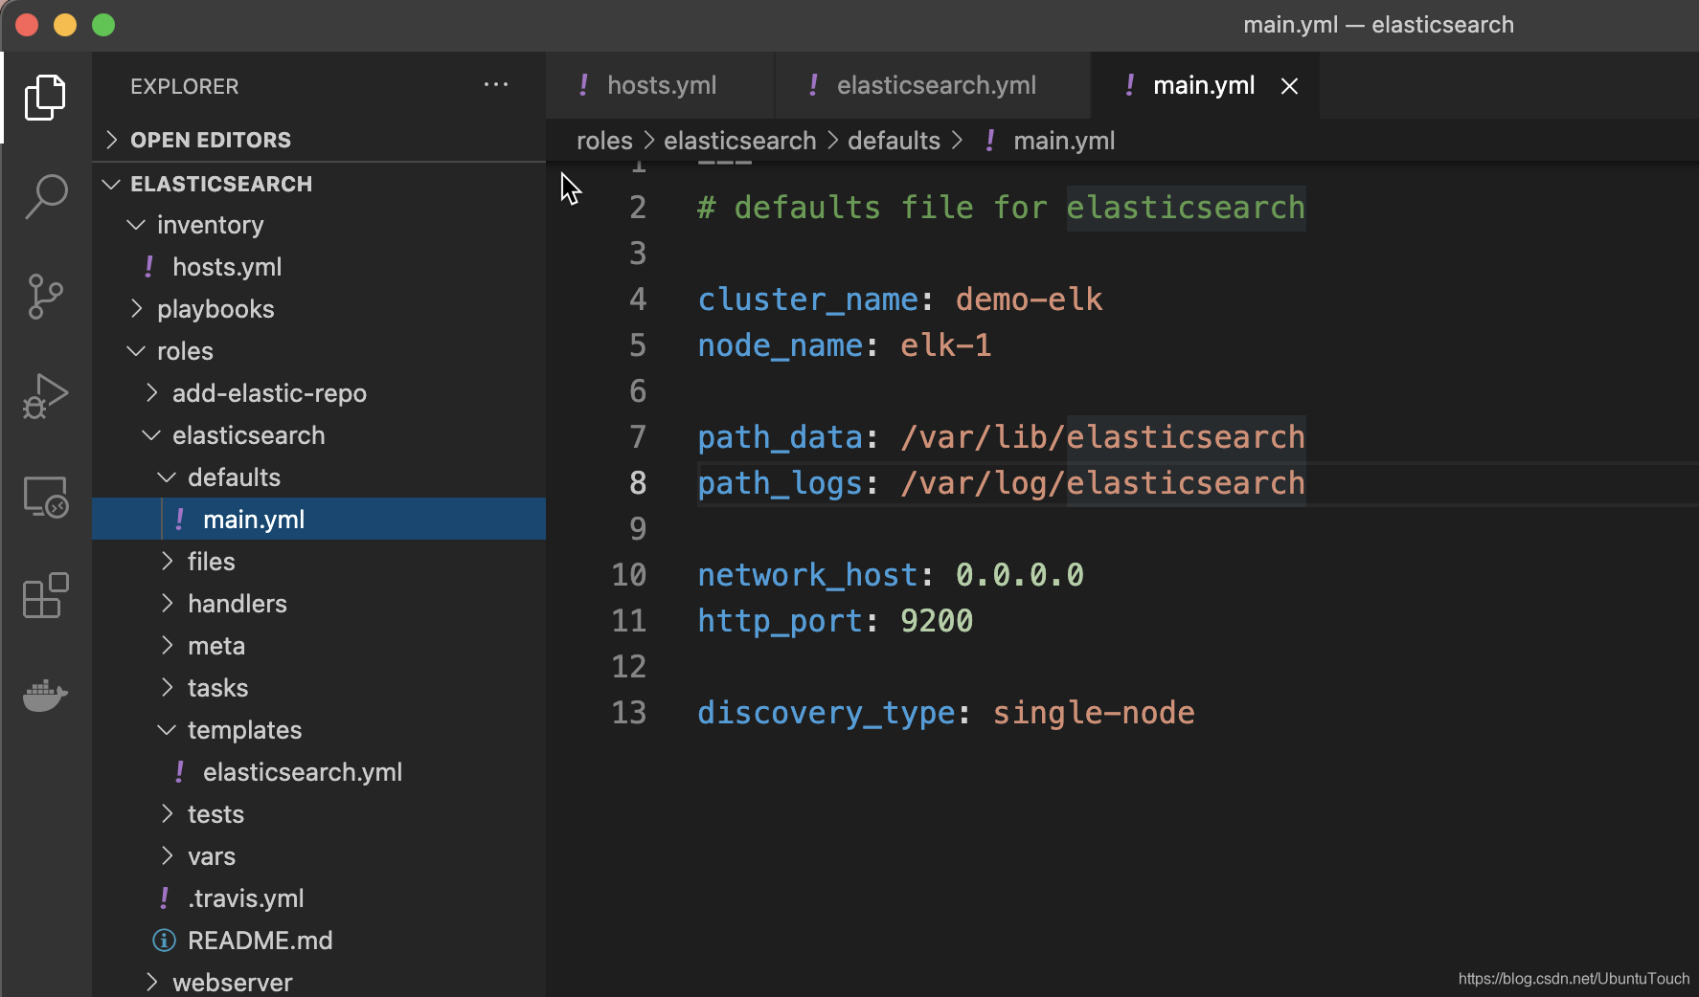Expand the handlers folder
Image resolution: width=1699 pixels, height=997 pixels.
(x=167, y=604)
